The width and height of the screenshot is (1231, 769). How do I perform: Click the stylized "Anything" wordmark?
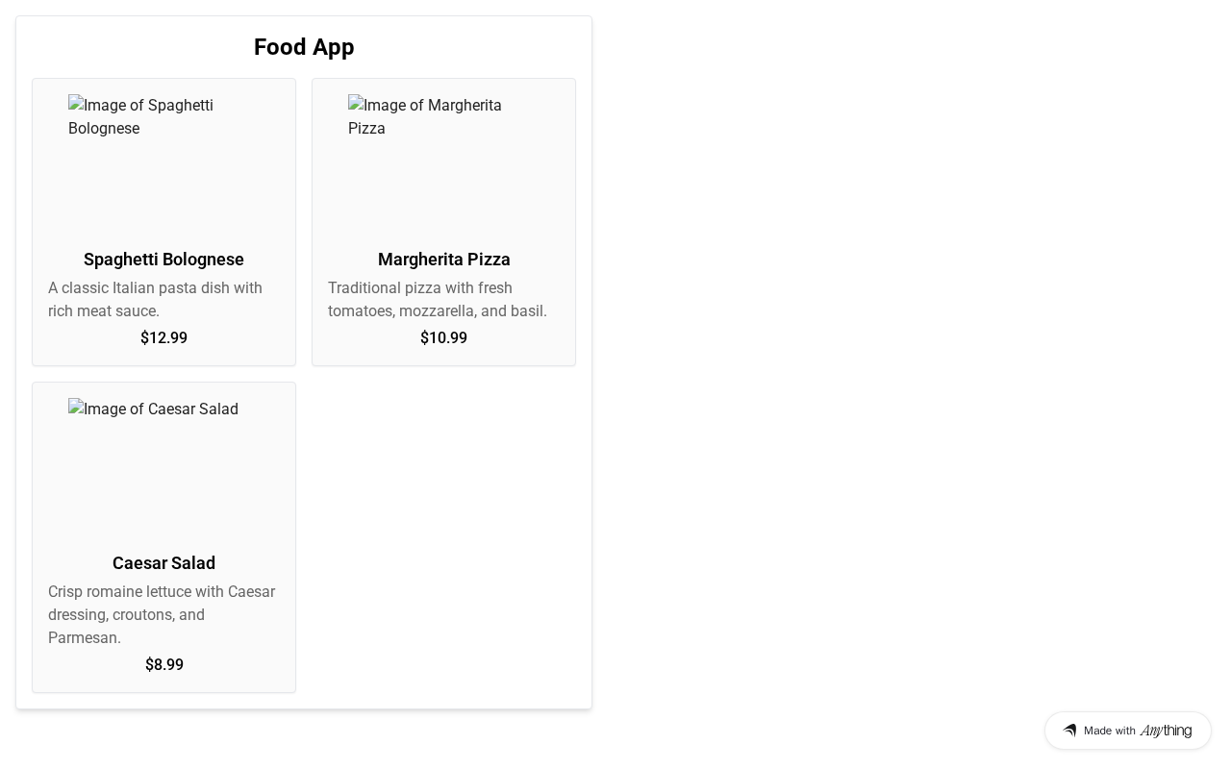click(x=1166, y=731)
